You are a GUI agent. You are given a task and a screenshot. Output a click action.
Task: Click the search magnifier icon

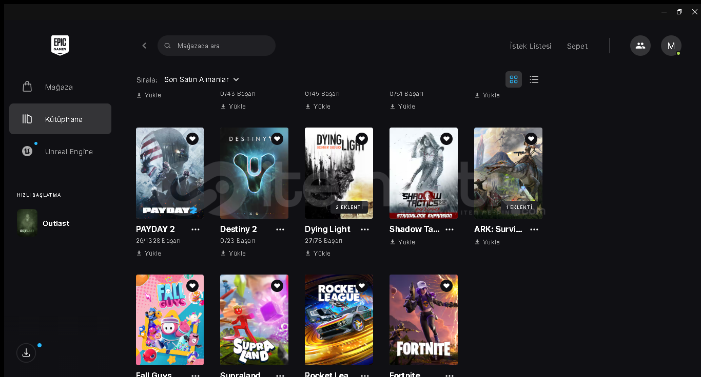pos(167,46)
